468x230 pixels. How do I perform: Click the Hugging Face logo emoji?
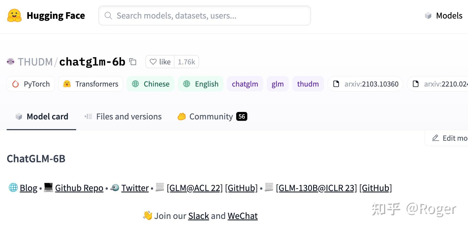point(14,15)
